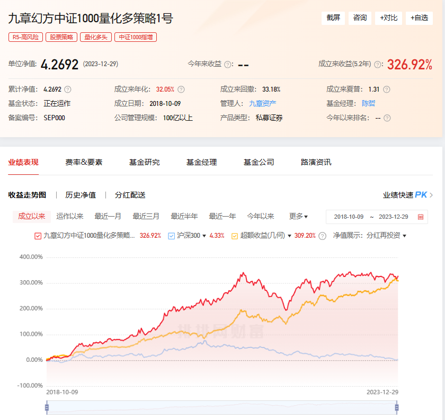Click 备案编号 value SEP000
The width and height of the screenshot is (445, 420).
point(54,118)
